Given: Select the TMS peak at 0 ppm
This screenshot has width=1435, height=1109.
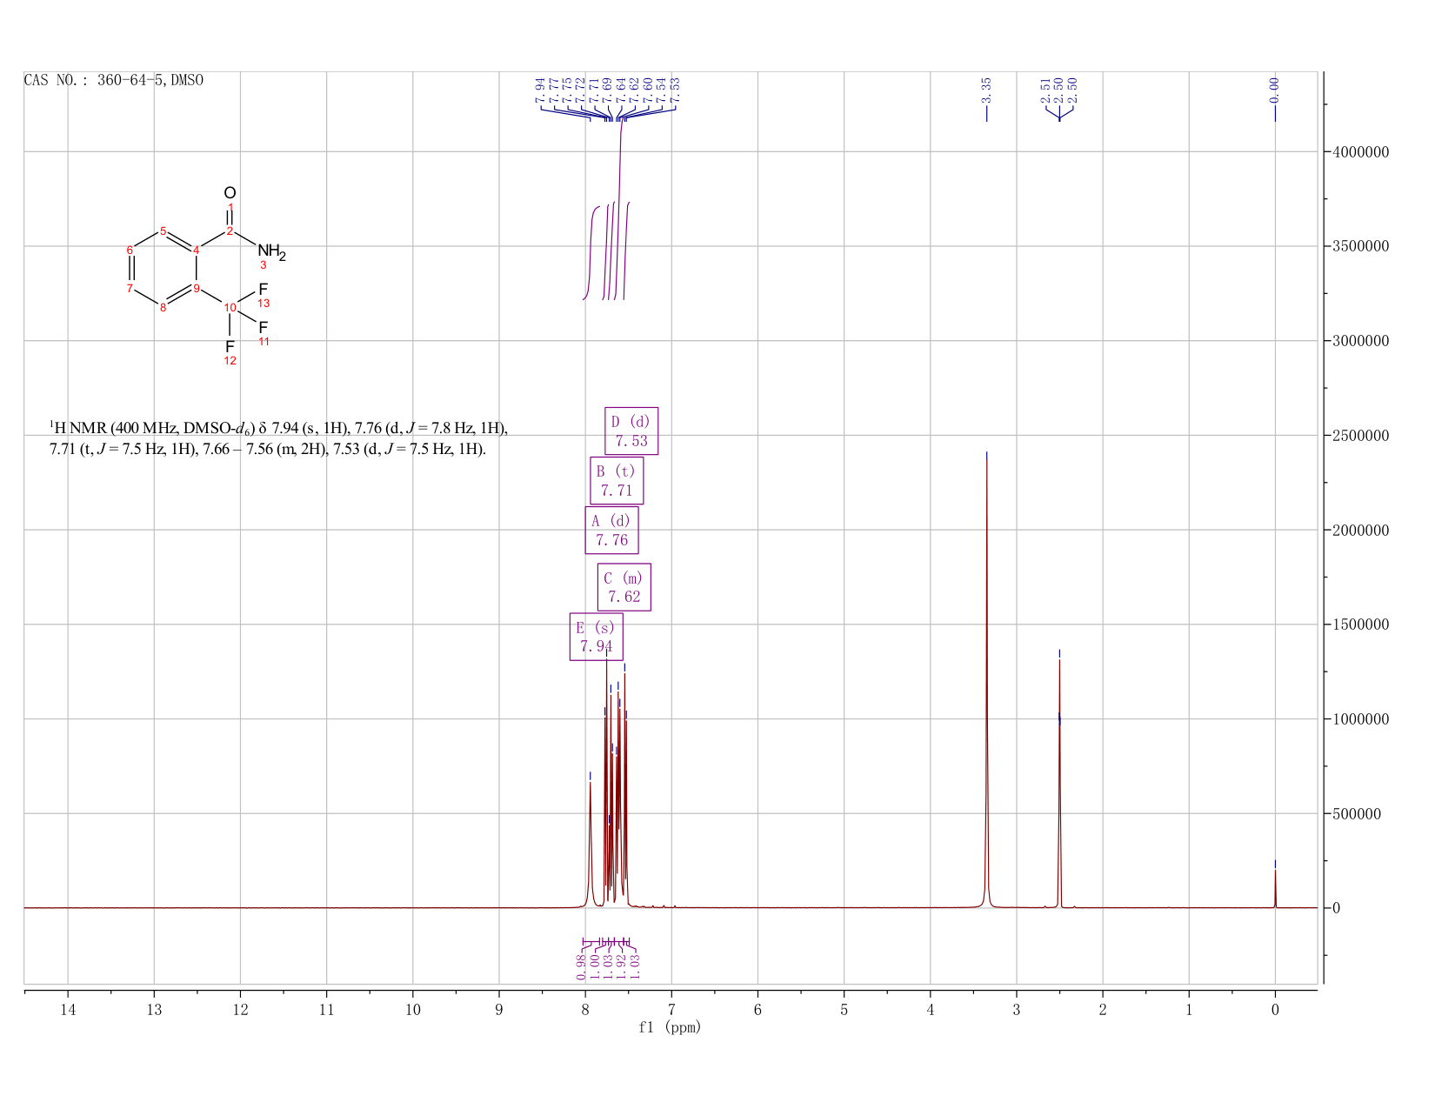Looking at the screenshot, I should tap(1275, 887).
